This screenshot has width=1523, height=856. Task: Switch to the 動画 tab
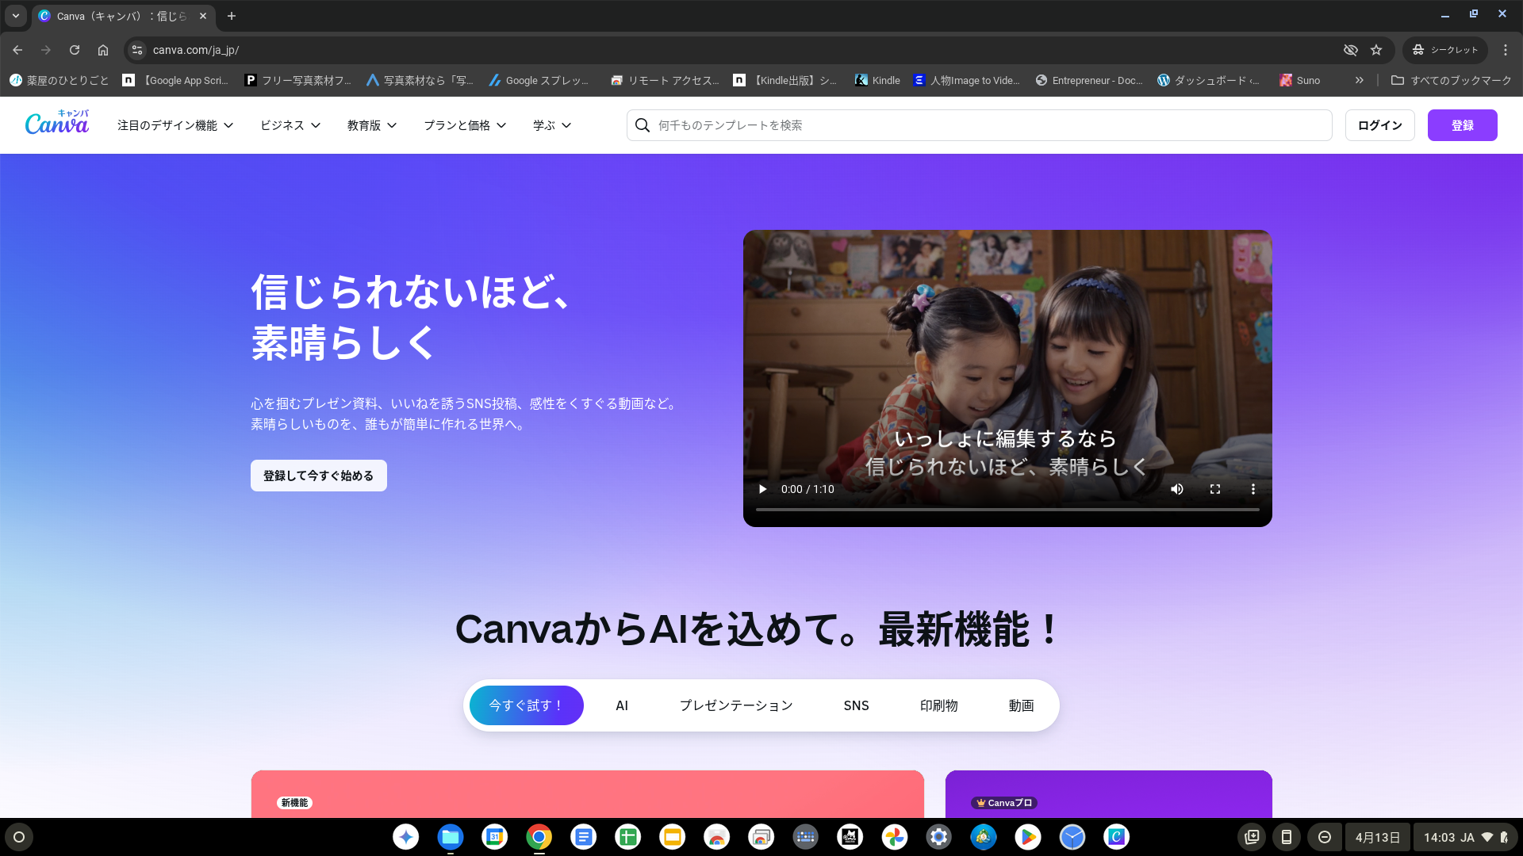tap(1021, 705)
